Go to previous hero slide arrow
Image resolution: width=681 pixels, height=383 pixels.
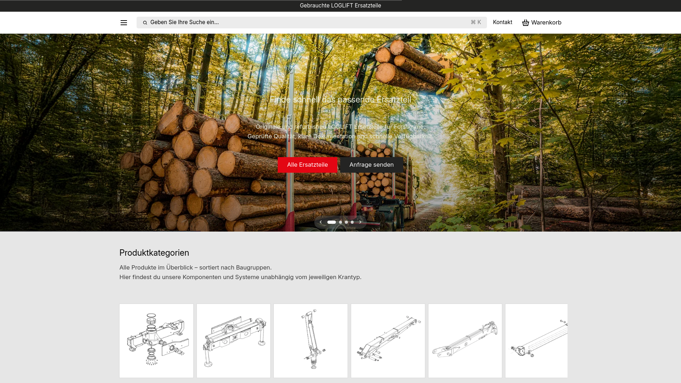(321, 222)
